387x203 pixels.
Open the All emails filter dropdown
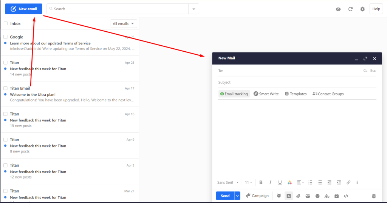124,24
